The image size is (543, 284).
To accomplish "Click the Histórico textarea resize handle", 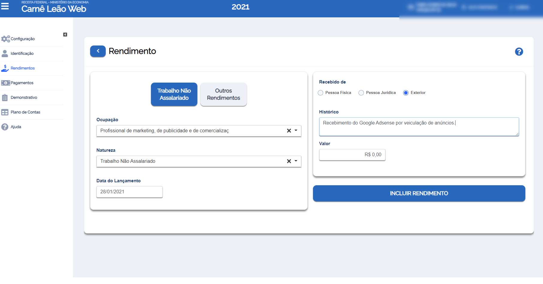I will 517,134.
